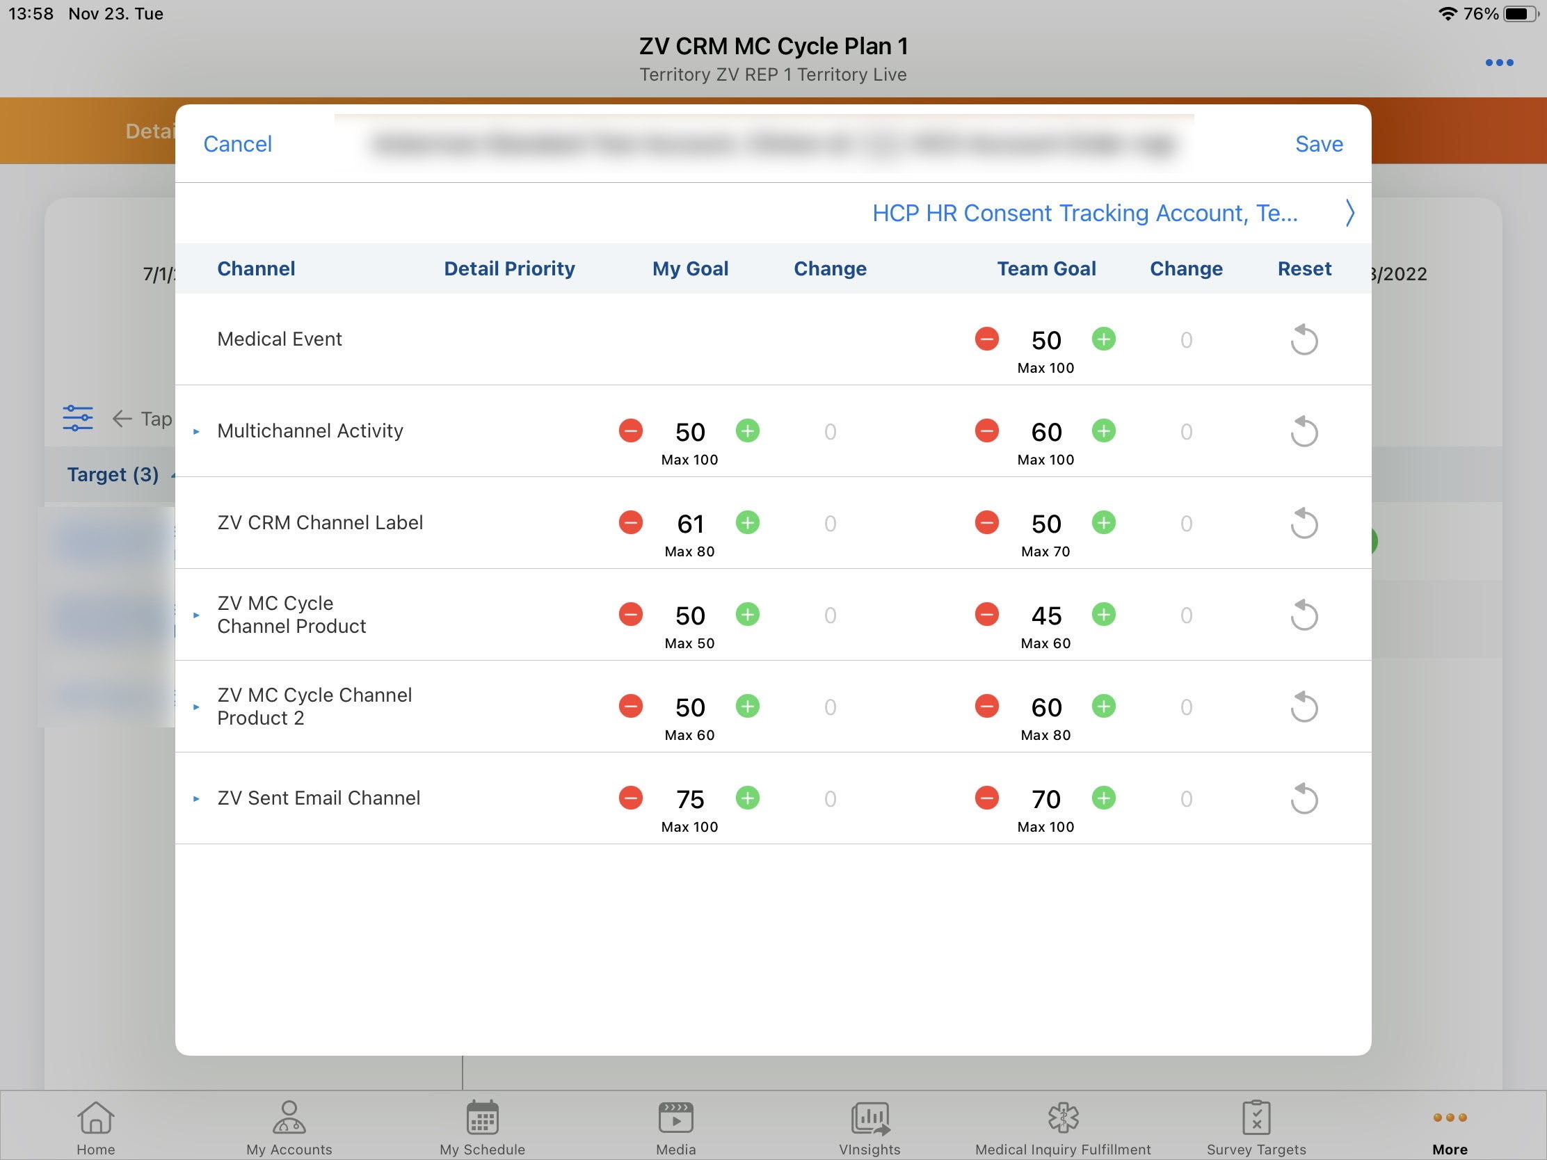Viewport: 1547px width, 1160px height.
Task: Increase ZV CRM Channel Label My Goal
Action: (747, 522)
